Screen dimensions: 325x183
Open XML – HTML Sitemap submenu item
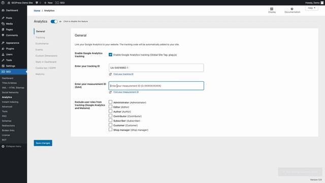click(x=13, y=88)
